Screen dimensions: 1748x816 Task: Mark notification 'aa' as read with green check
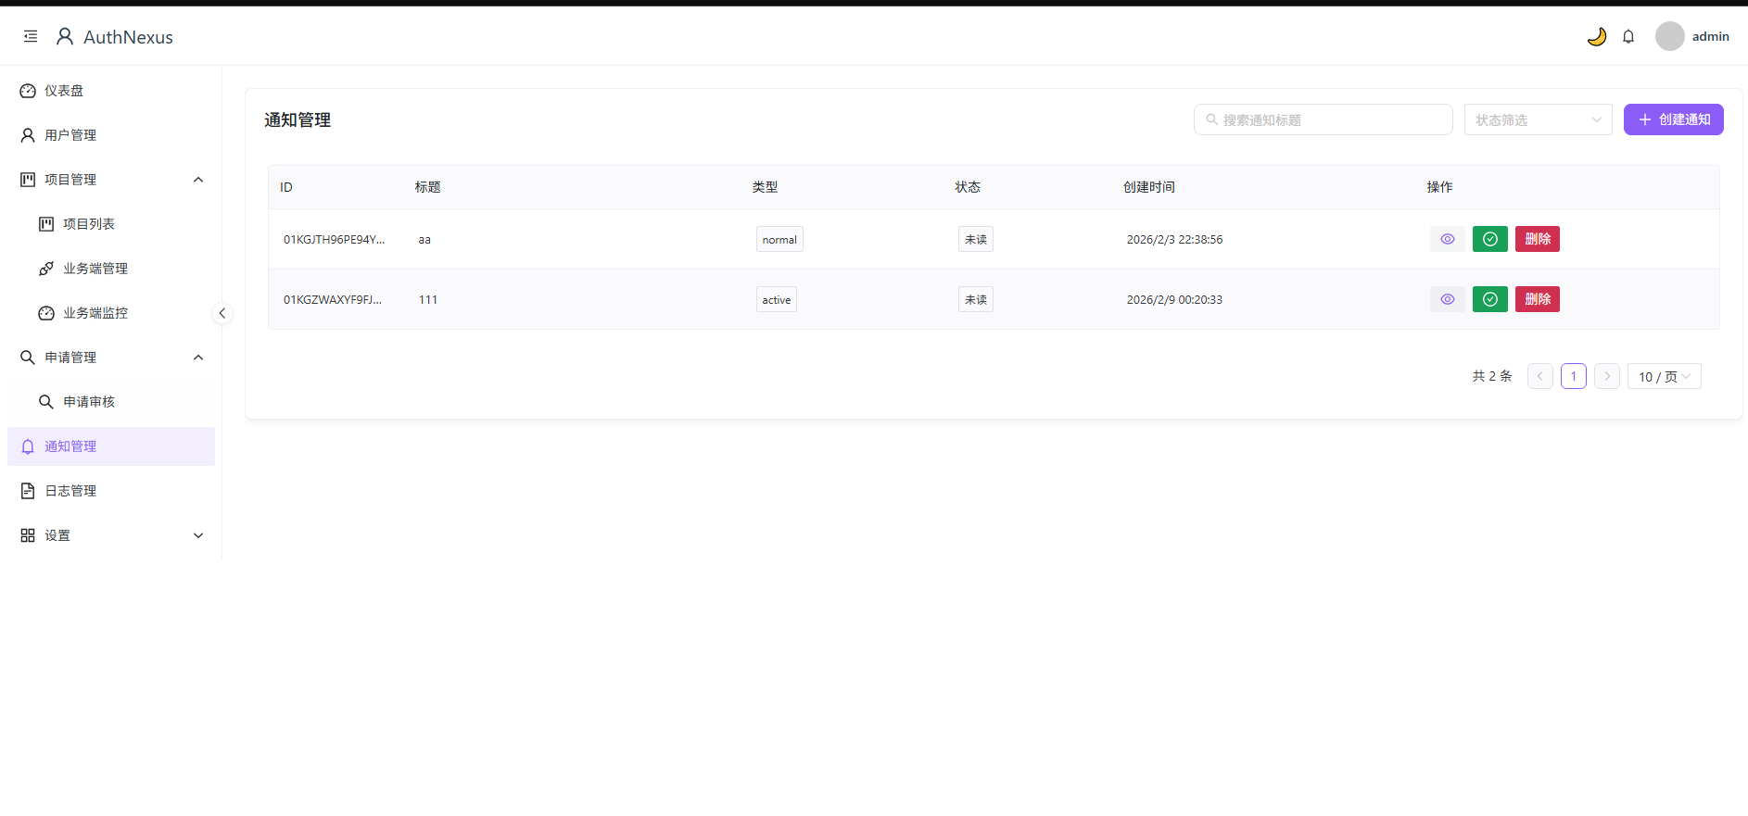tap(1489, 239)
